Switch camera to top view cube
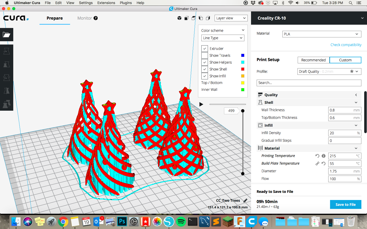 tap(194, 18)
